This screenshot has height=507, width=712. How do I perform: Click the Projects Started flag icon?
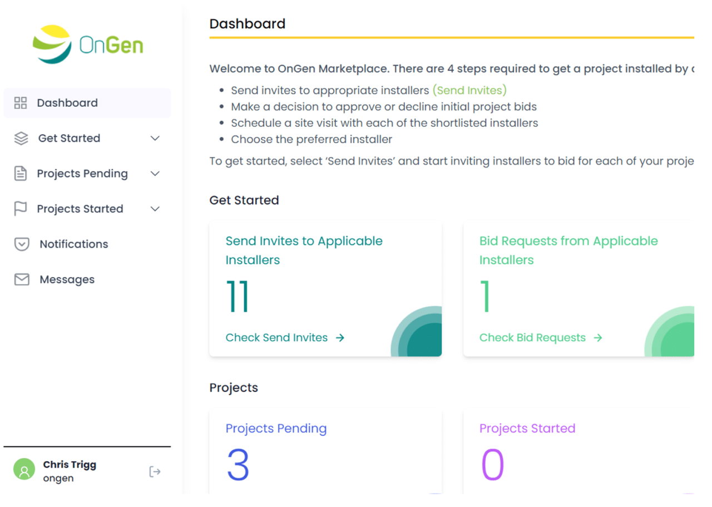pyautogui.click(x=21, y=209)
